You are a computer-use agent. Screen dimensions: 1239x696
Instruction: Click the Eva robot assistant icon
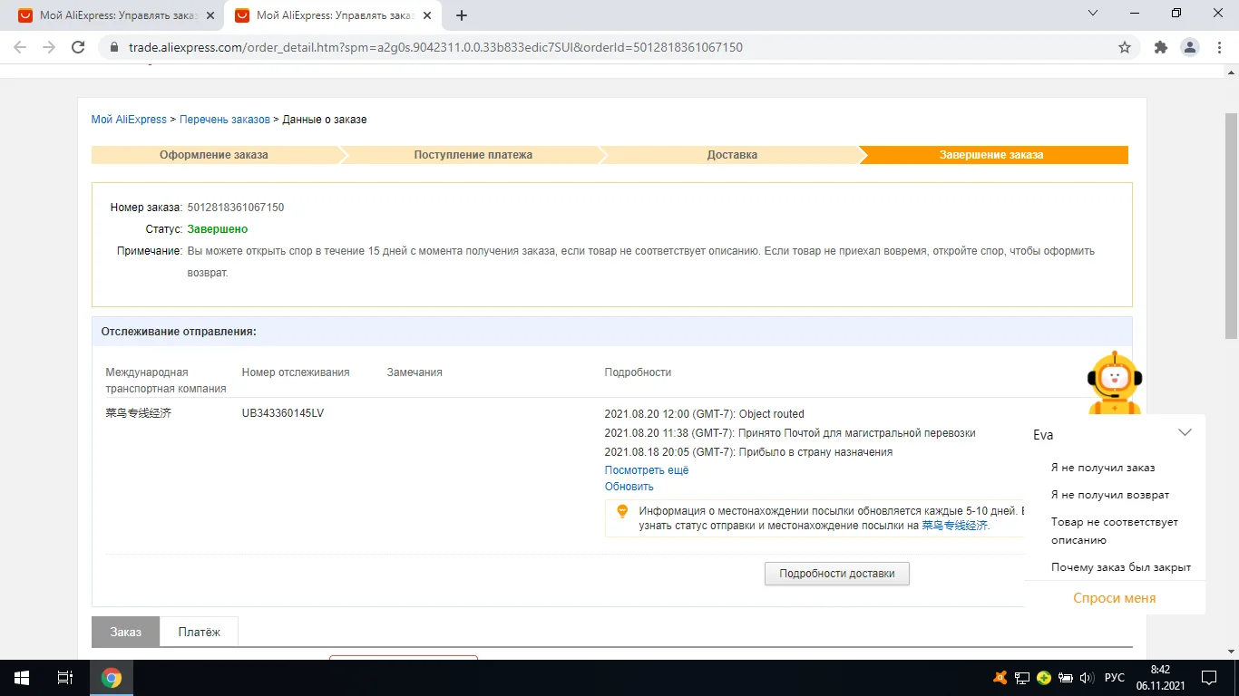tap(1115, 382)
